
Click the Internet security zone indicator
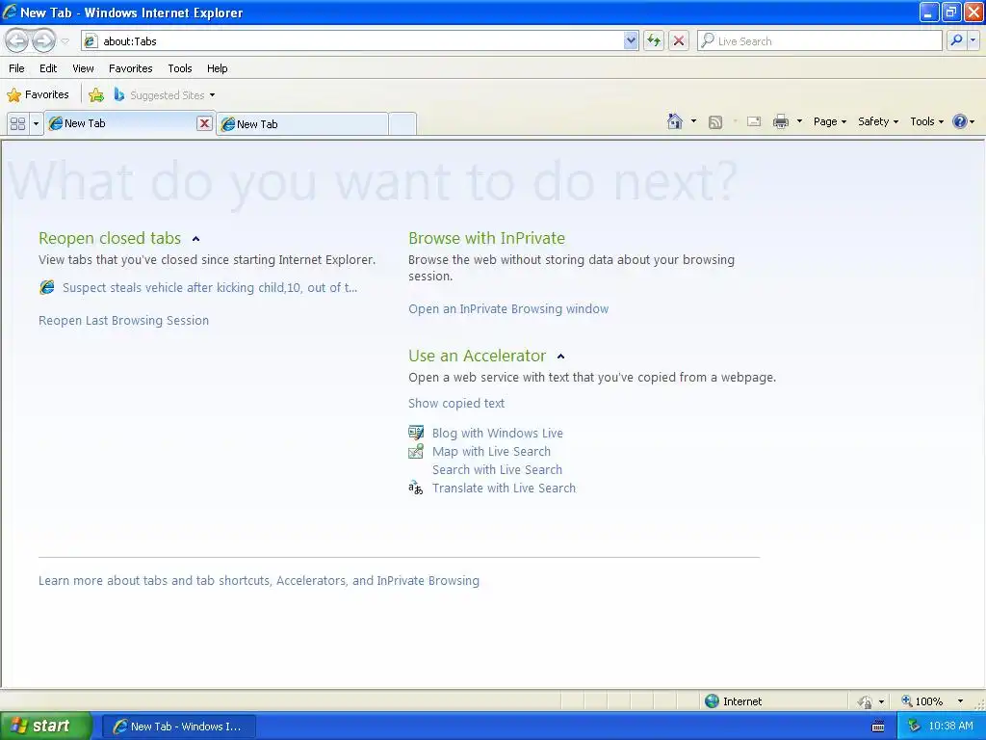(733, 701)
